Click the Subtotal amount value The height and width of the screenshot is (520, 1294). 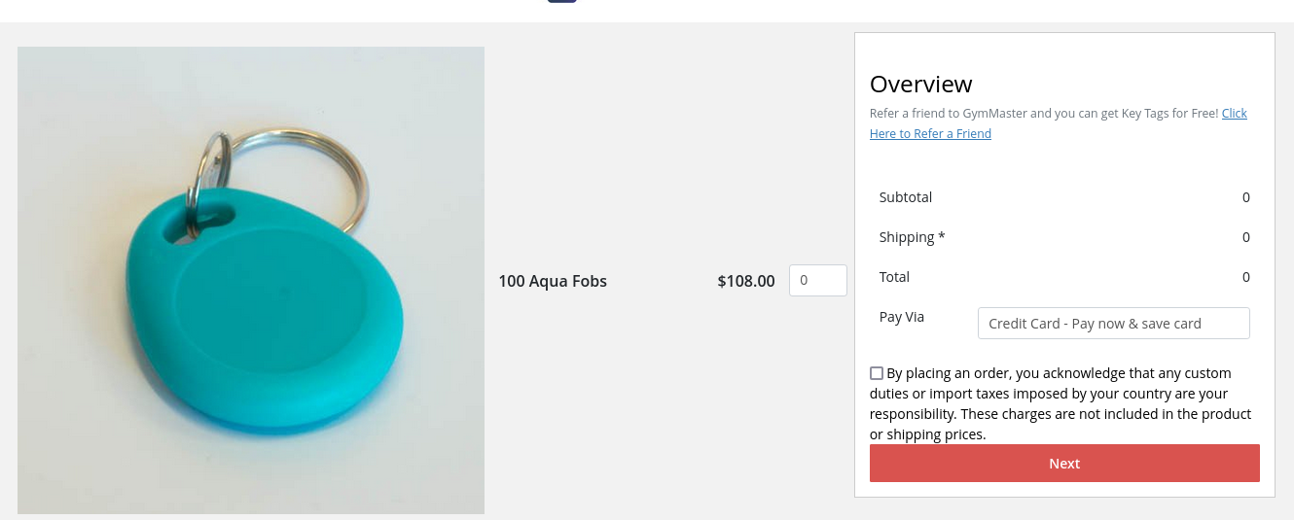click(x=1245, y=197)
